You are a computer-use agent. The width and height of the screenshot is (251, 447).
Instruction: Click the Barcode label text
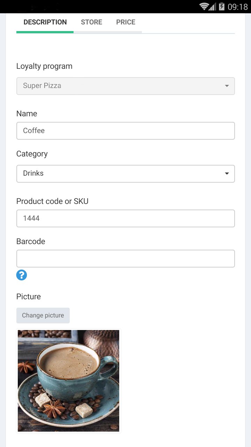coord(31,241)
